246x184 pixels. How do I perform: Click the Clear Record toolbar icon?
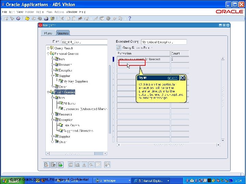80,18
